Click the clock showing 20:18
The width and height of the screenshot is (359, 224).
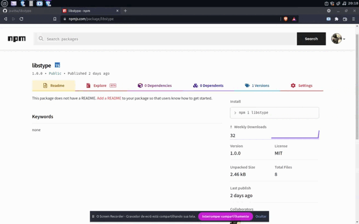353,3
